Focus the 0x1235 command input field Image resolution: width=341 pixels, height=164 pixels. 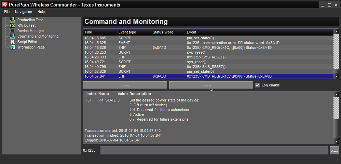point(214,150)
